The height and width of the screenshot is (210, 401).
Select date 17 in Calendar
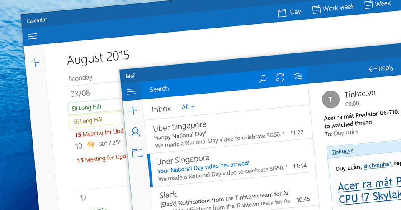[x=84, y=198]
